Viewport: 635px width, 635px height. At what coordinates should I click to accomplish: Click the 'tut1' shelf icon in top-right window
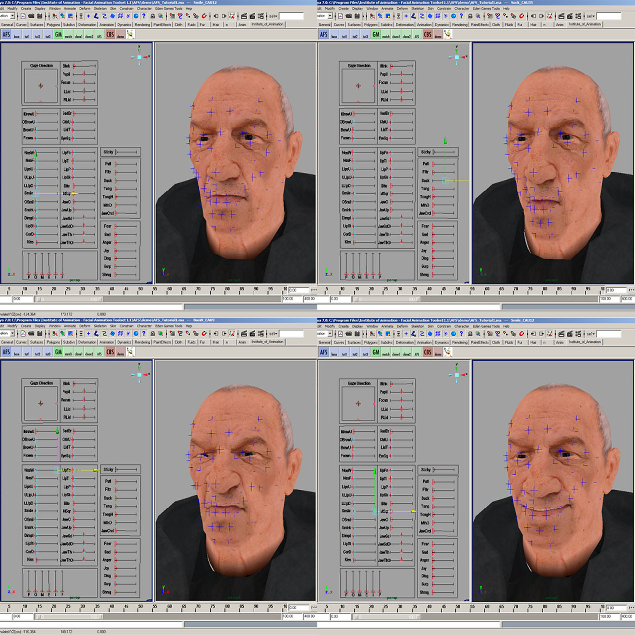pos(344,35)
